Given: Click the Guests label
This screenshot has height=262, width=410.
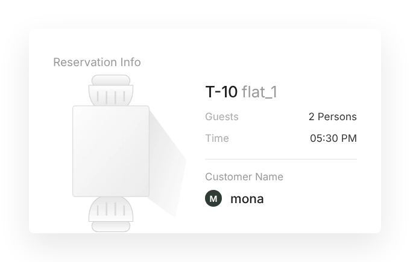Looking at the screenshot, I should [222, 117].
